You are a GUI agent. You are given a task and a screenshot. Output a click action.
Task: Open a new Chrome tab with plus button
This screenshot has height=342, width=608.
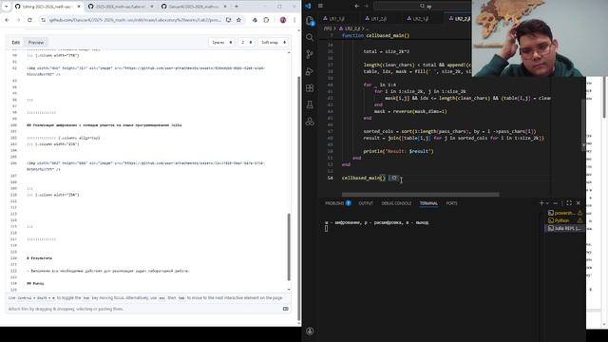pos(237,7)
